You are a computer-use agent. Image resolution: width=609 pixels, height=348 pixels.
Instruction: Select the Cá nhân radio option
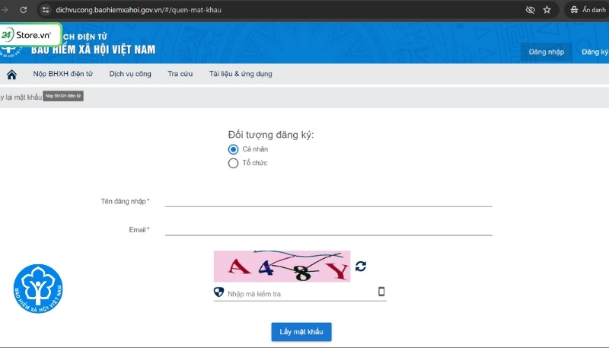pyautogui.click(x=233, y=149)
